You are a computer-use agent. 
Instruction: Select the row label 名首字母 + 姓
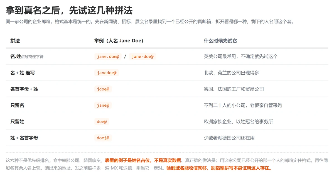[24, 89]
